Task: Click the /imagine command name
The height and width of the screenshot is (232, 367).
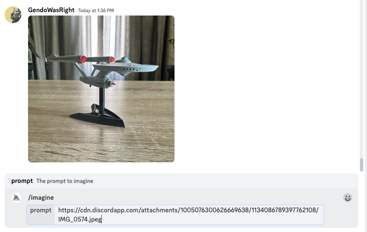Action: tap(41, 198)
